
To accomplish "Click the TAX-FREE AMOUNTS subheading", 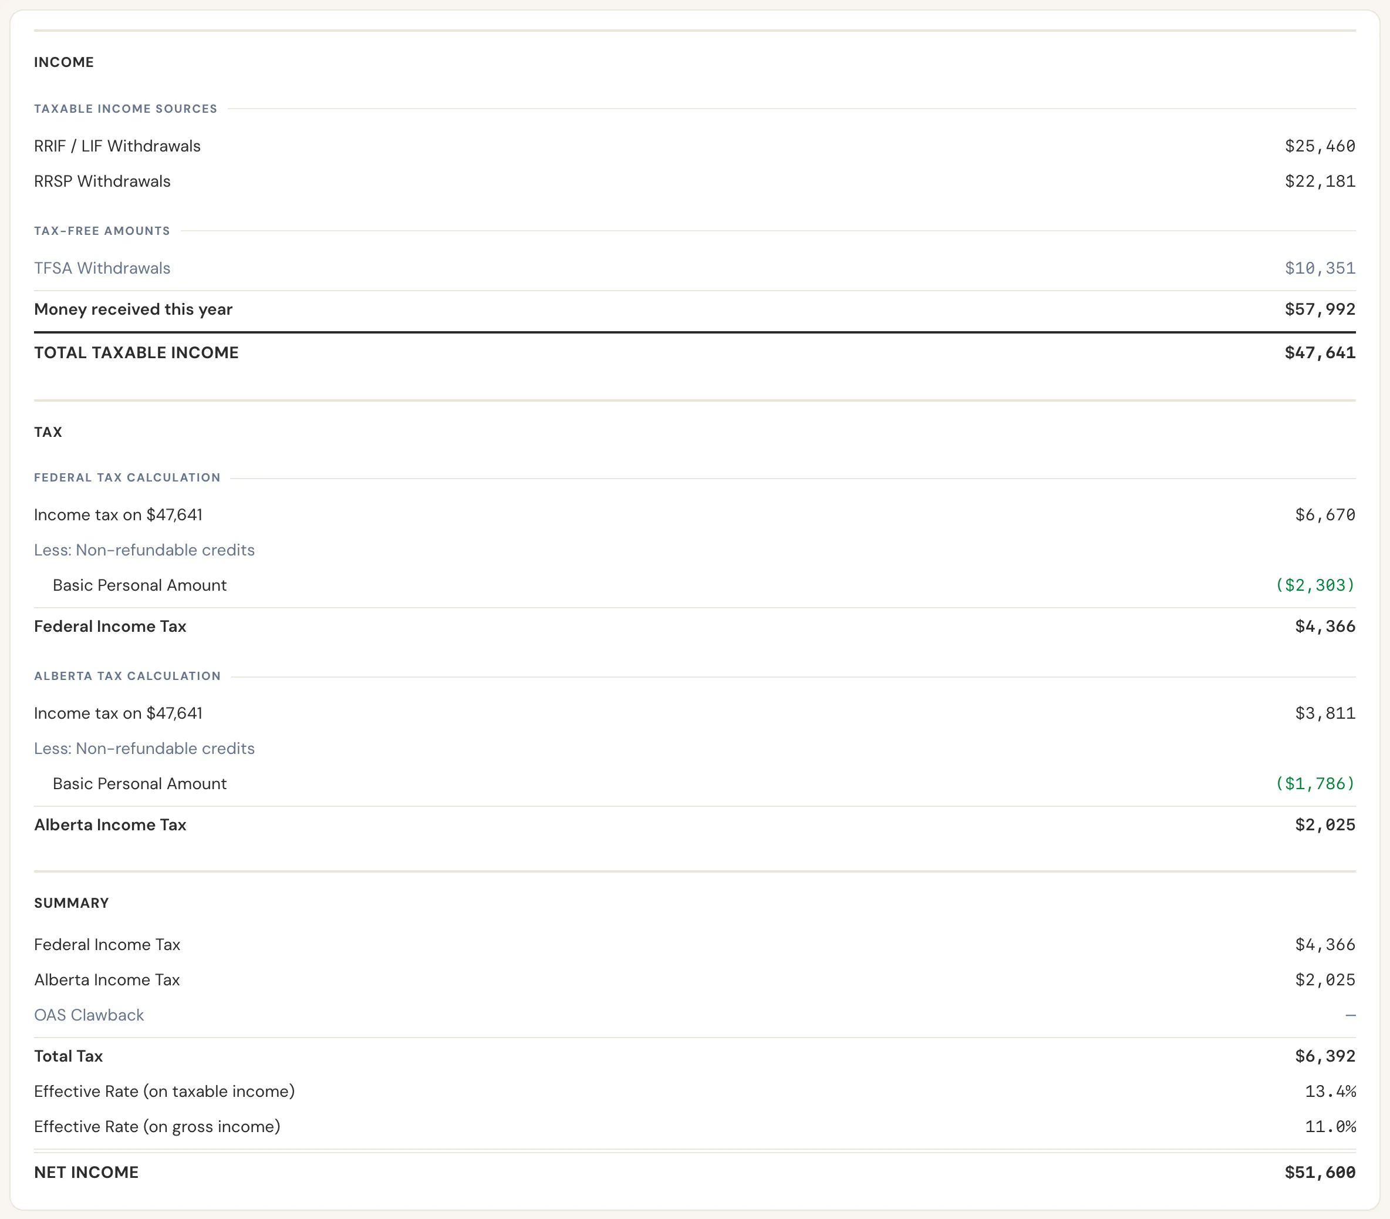I will [x=102, y=231].
